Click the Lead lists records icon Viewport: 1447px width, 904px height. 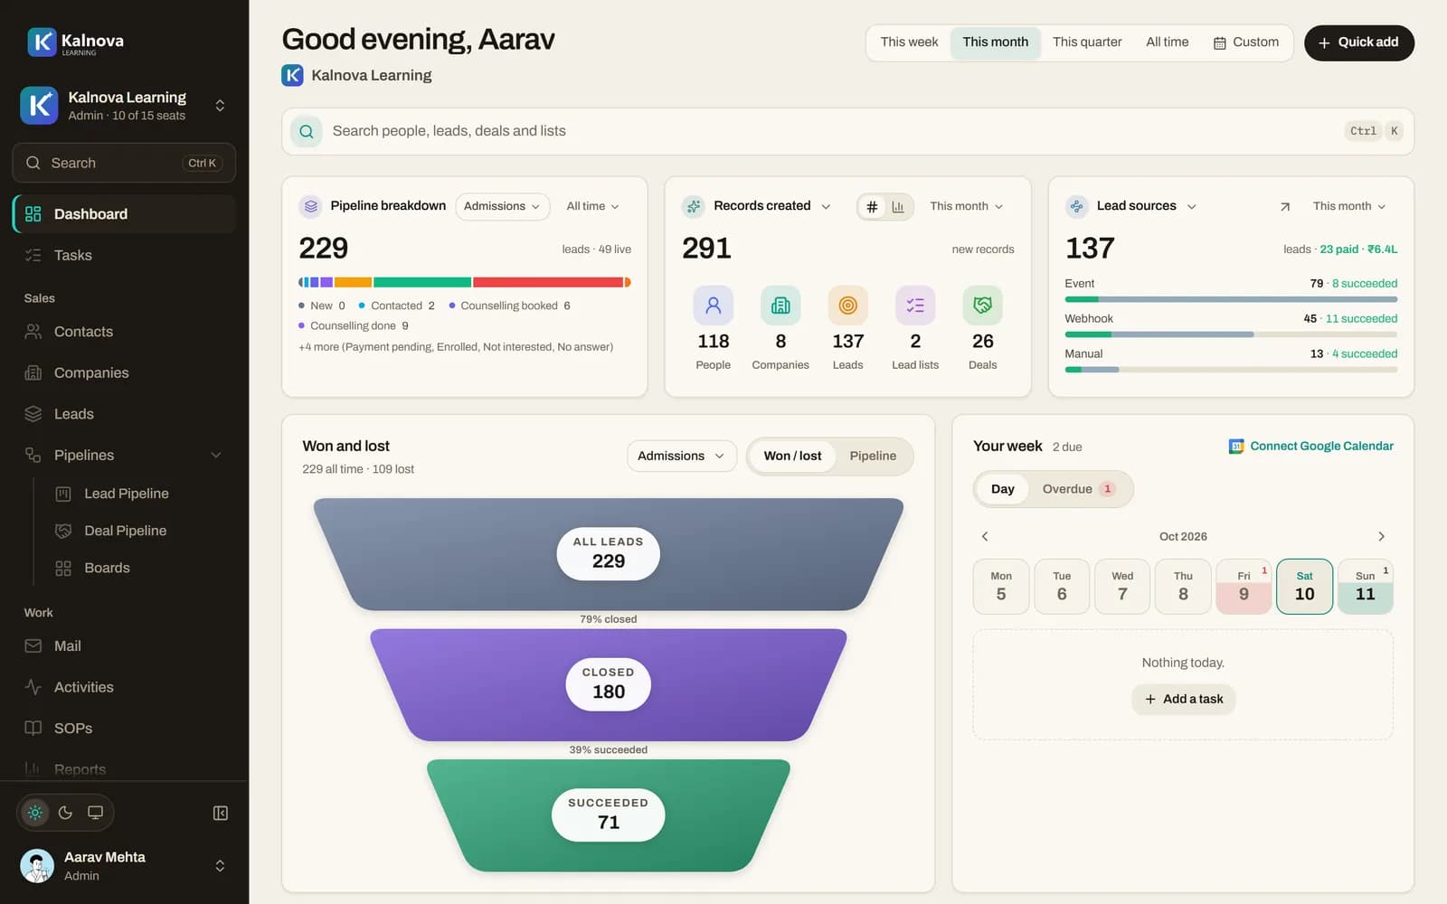[x=915, y=306]
